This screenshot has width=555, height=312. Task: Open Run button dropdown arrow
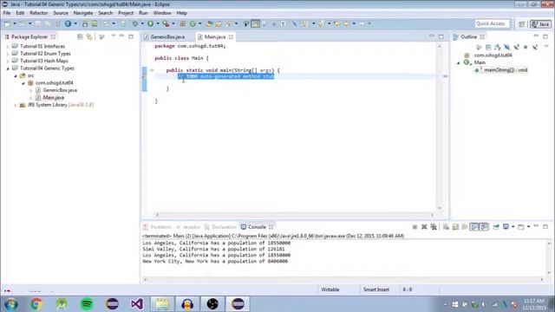[x=158, y=23]
